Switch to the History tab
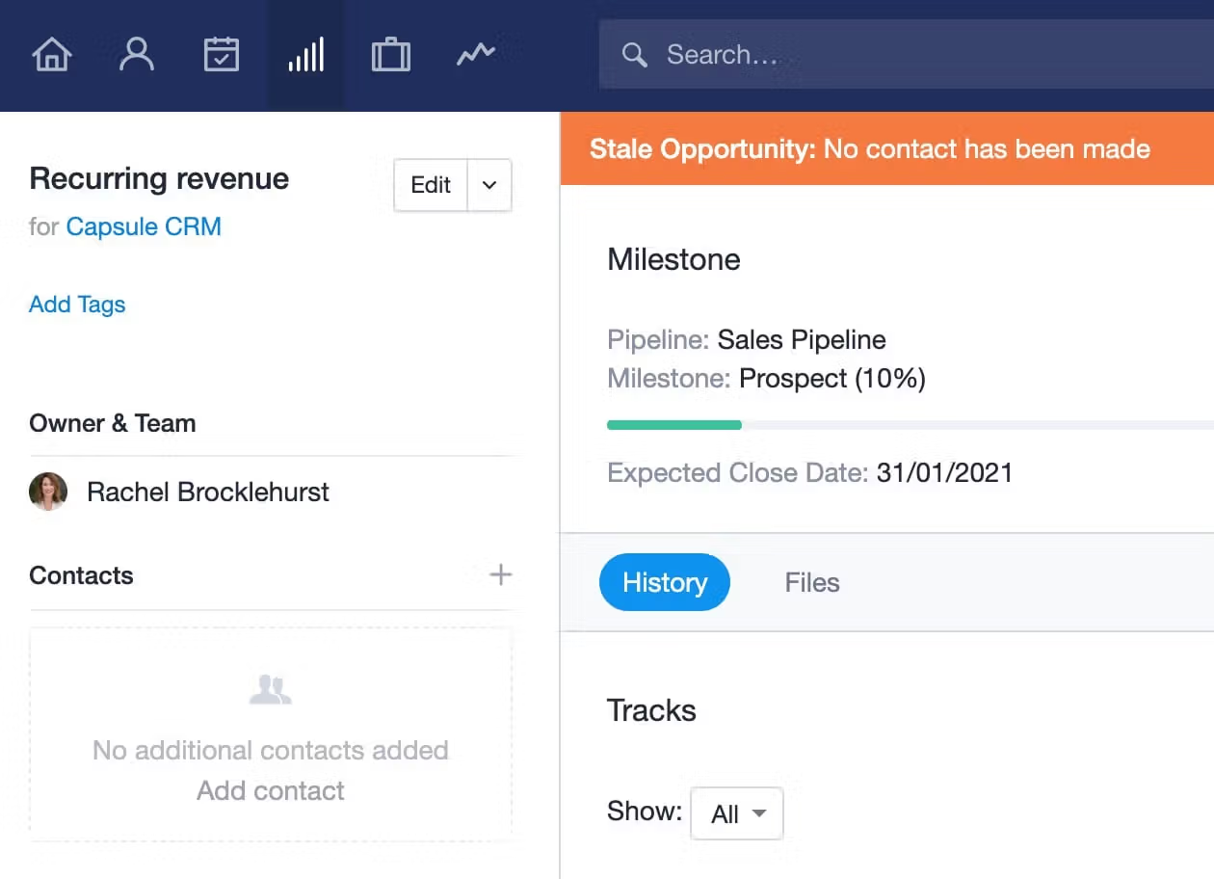 pyautogui.click(x=665, y=582)
